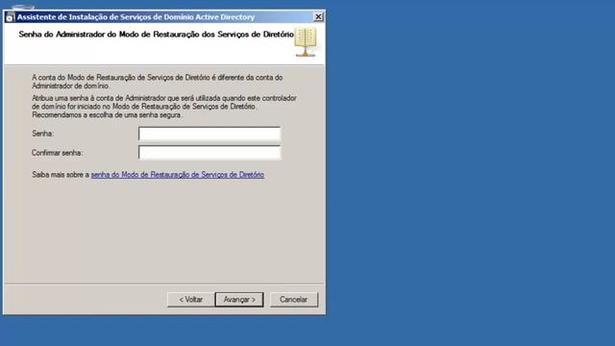The image size is (615, 346).
Task: Click the heading Senha do Administrador do Modo de Restauração
Action: (156, 35)
